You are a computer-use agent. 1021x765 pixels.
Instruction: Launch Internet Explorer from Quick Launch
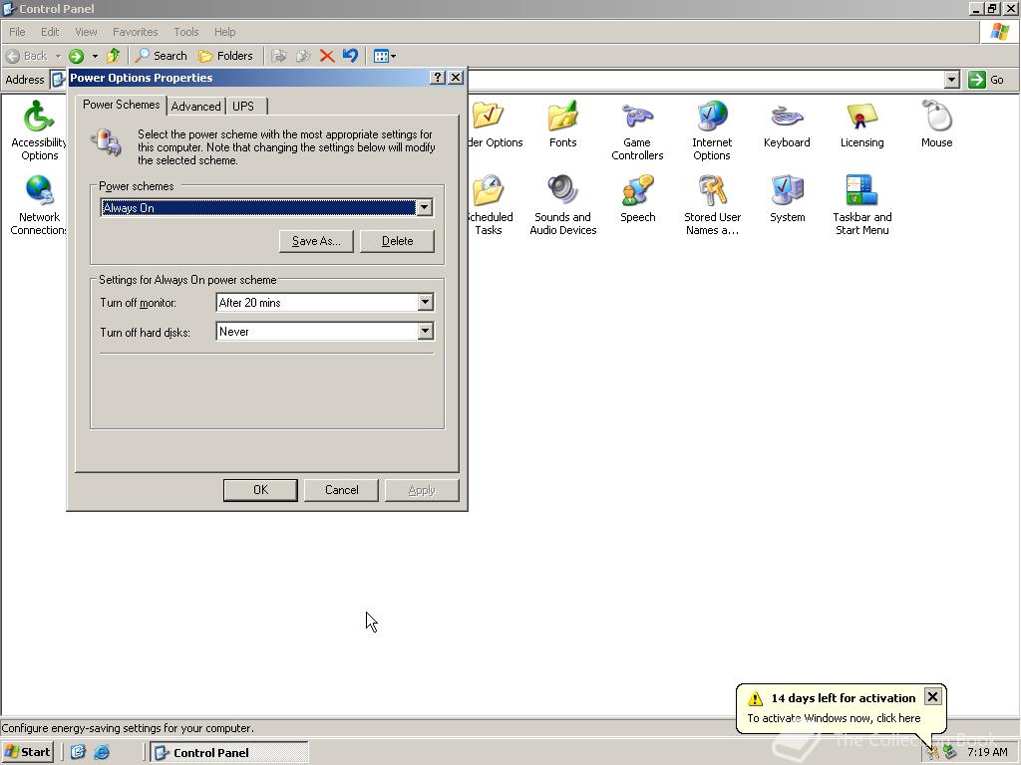pyautogui.click(x=102, y=752)
